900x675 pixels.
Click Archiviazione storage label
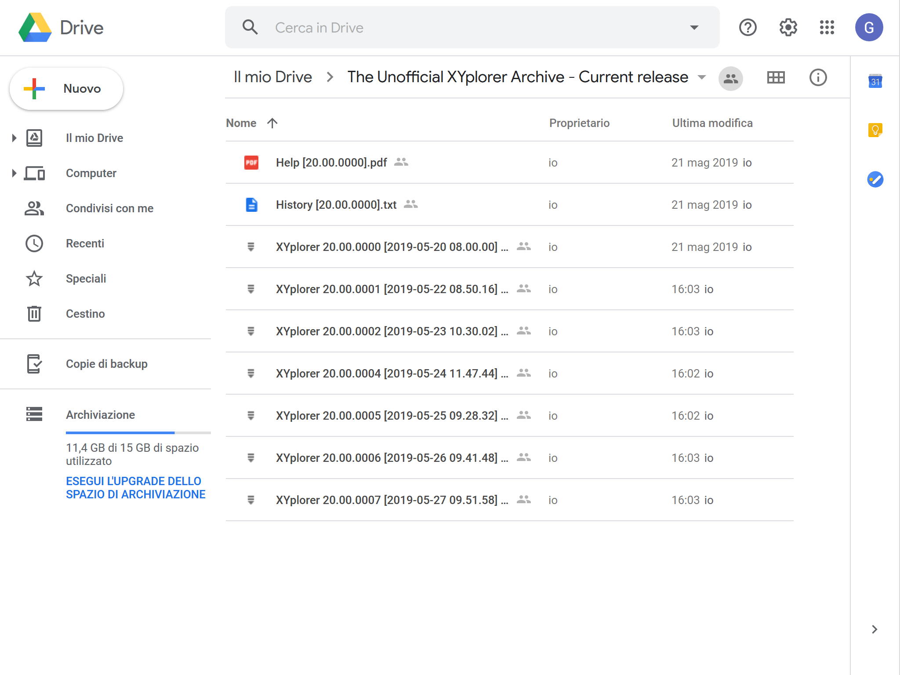coord(100,415)
